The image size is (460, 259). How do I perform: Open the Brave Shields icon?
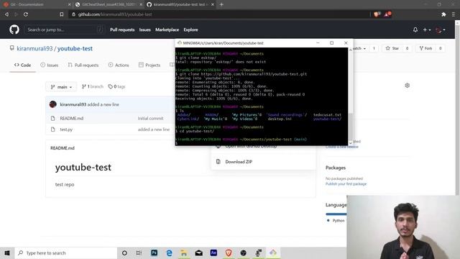[377, 14]
